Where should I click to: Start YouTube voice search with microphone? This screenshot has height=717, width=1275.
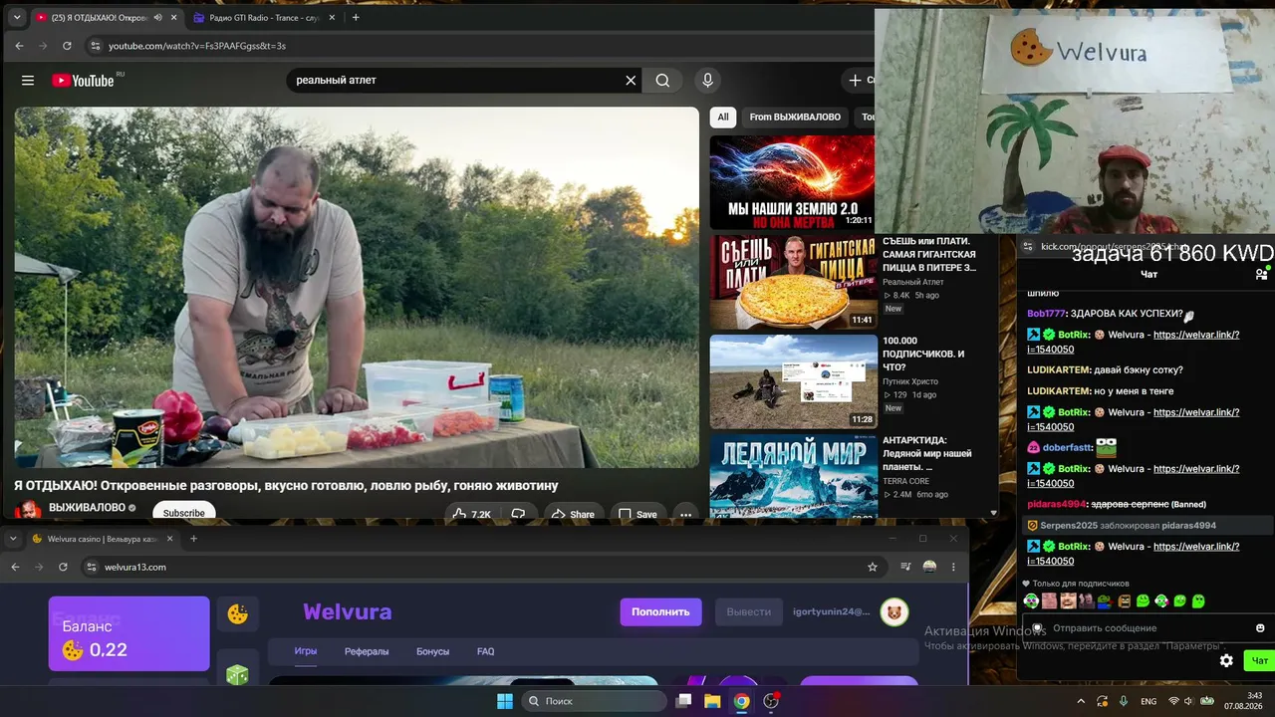pos(707,81)
